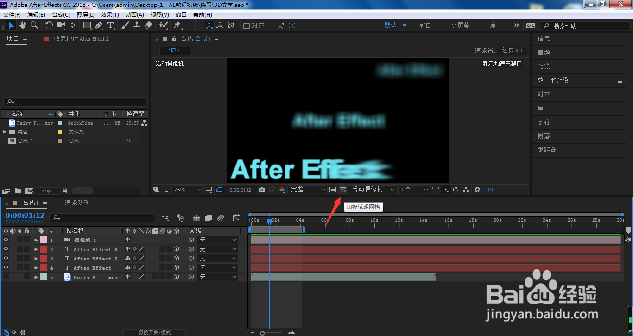The image size is (633, 336).
Task: Select the Horizontal Type tool
Action: click(x=110, y=25)
